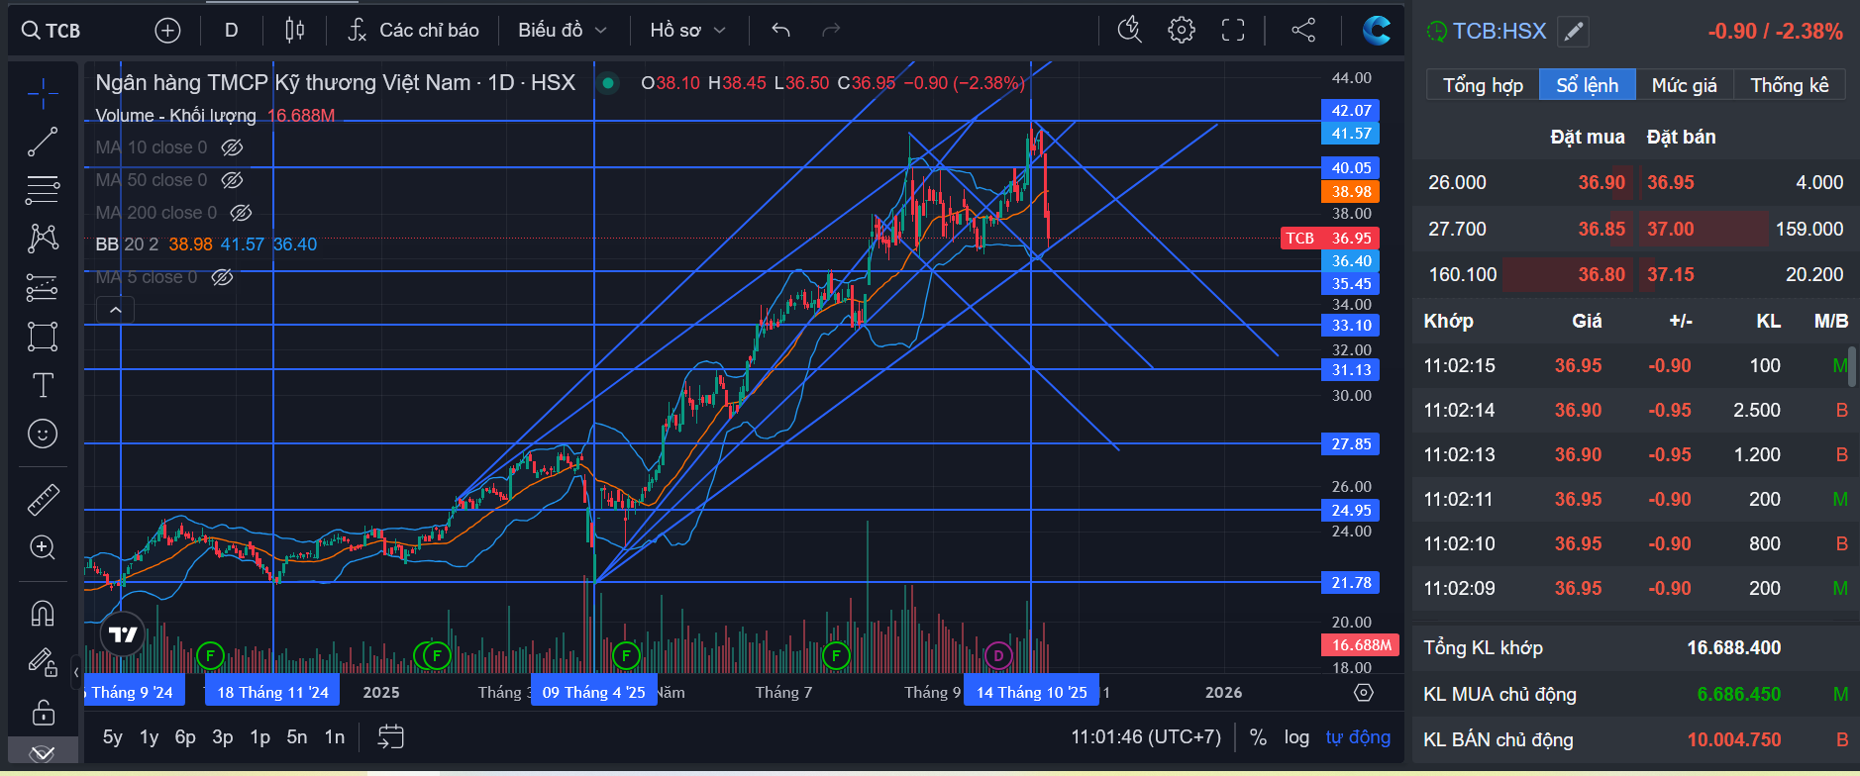
Task: Expand the Biểu đồ dropdown
Action: [x=563, y=31]
